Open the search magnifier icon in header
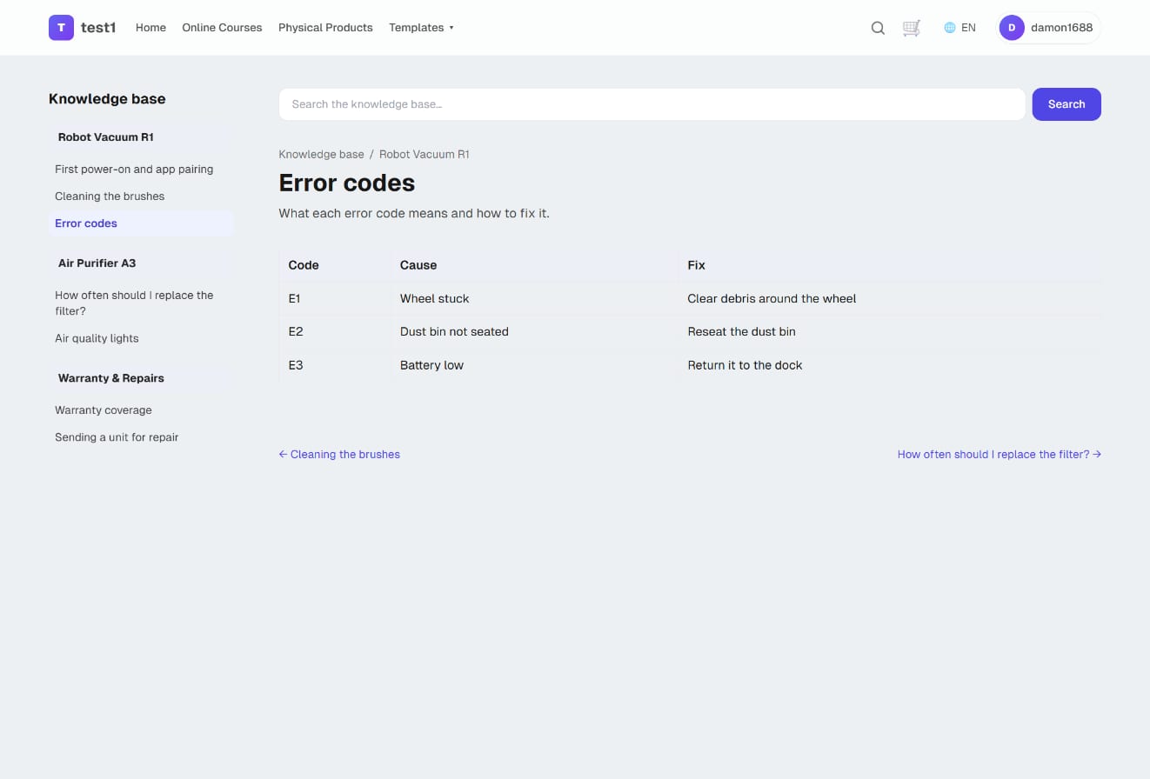Viewport: 1150px width, 779px height. (x=878, y=28)
